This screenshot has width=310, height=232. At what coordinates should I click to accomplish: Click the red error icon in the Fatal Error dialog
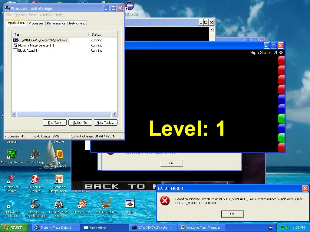(x=165, y=201)
